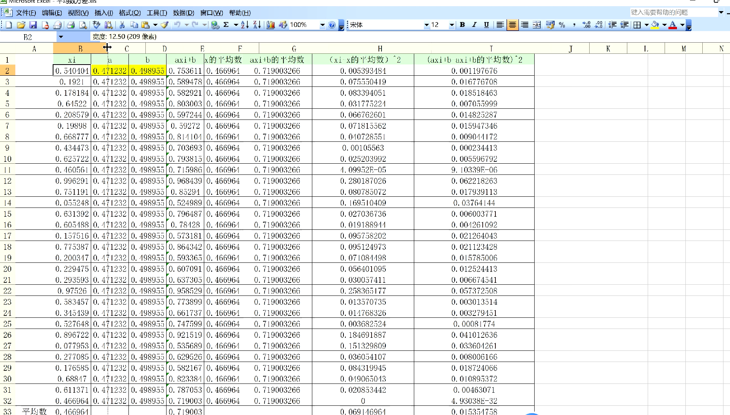The image size is (730, 415).
Task: Select column A header
Action: point(34,48)
